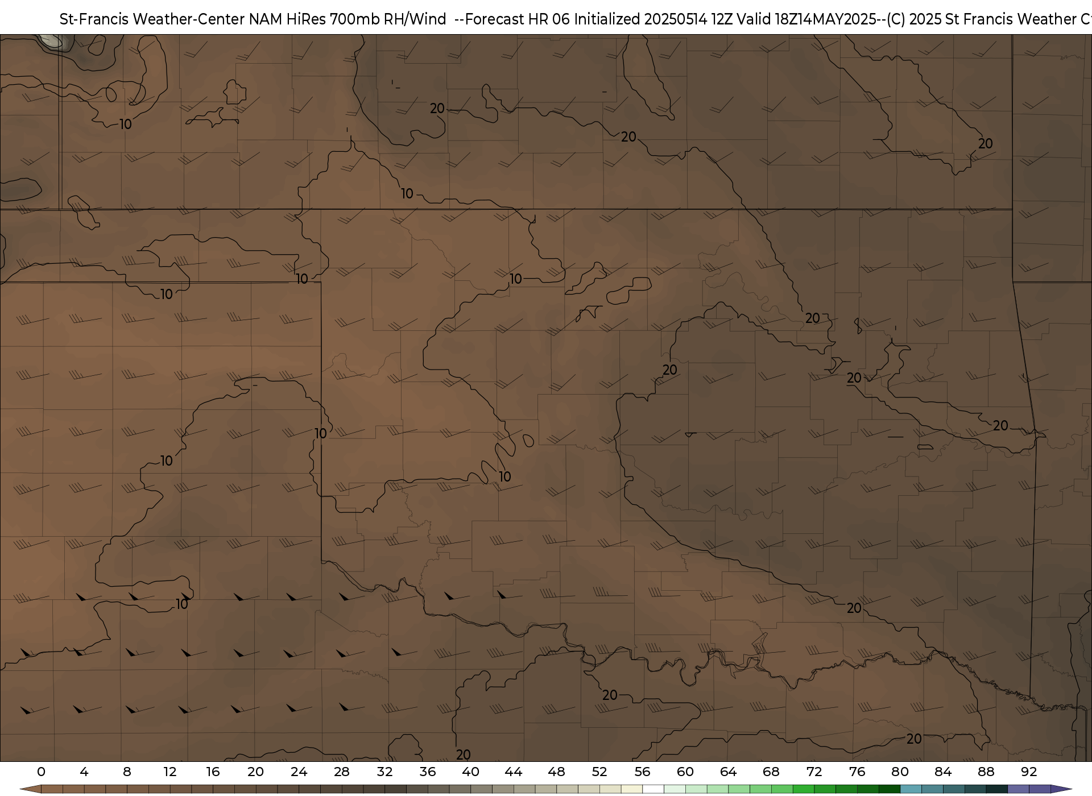Click the left extend arrow of the colorbar
This screenshot has height=796, width=1092.
click(x=30, y=789)
